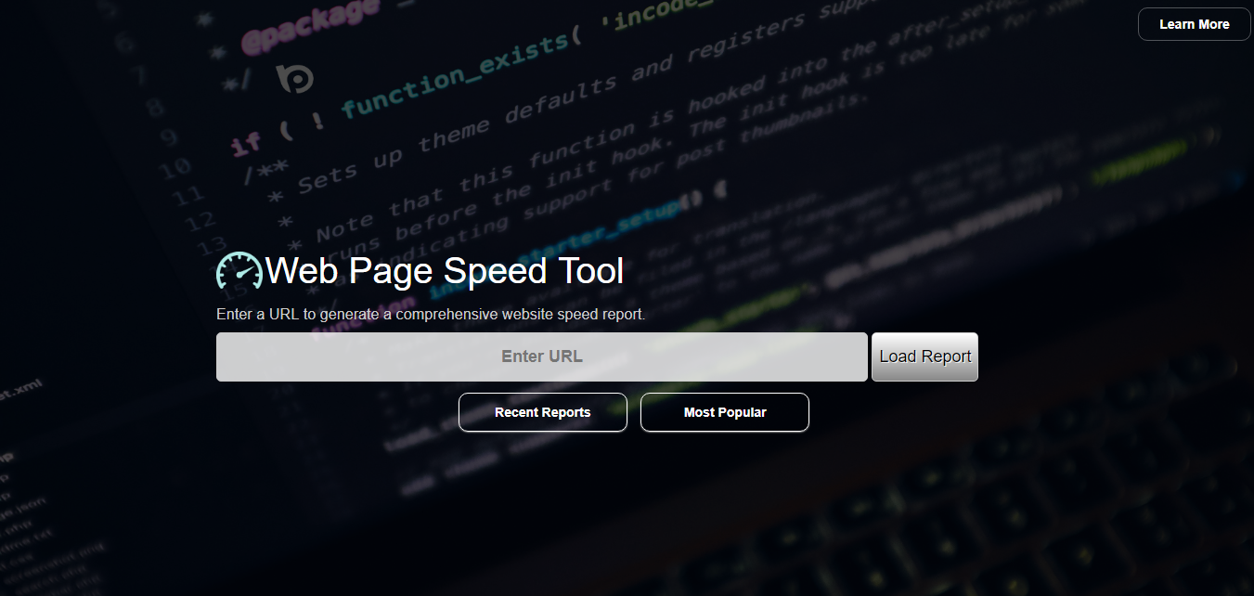
Task: Click the Web Page Speed Tool heading
Action: 445,271
